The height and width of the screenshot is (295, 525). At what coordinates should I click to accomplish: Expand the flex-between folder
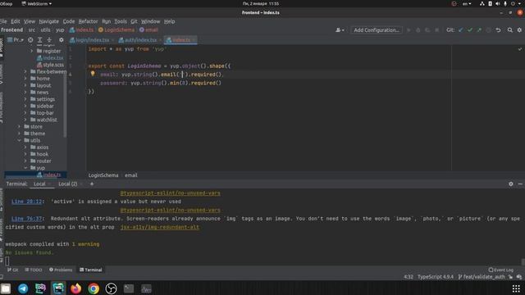point(25,71)
